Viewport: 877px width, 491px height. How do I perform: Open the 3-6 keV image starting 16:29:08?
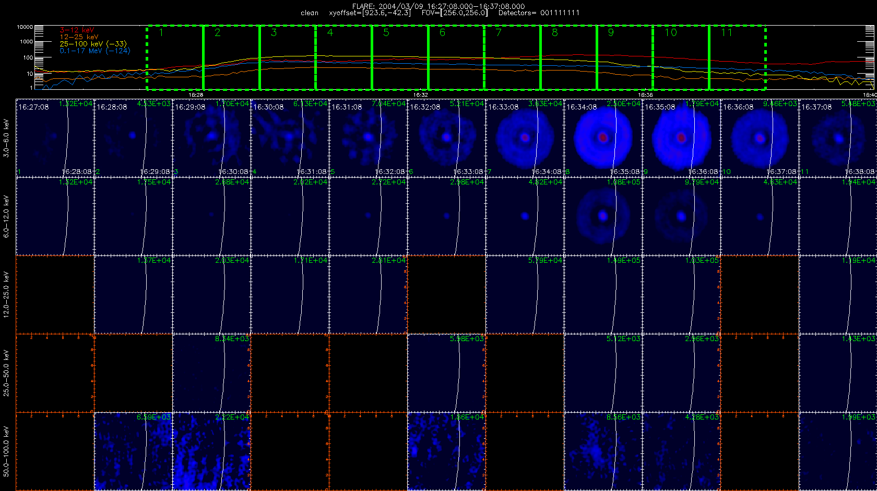[x=212, y=138]
